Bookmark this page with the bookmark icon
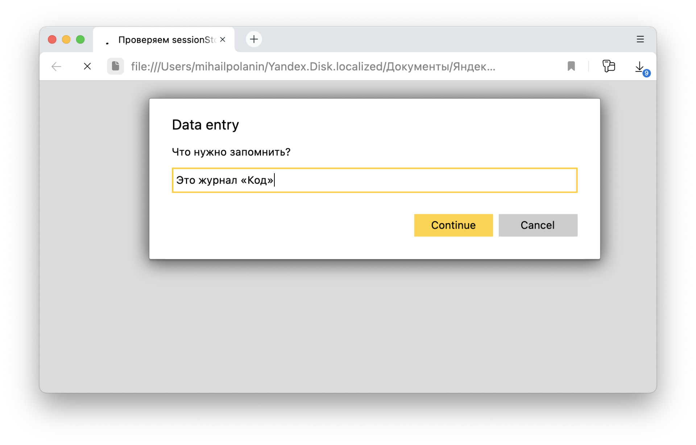This screenshot has width=696, height=445. 571,66
